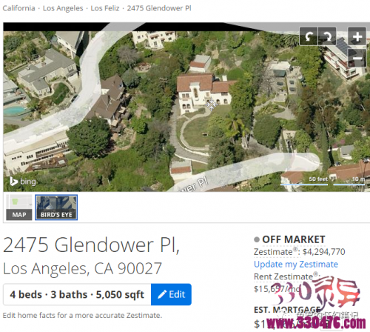Click the Bing logo on map
This screenshot has width=370, height=332.
[x=23, y=182]
